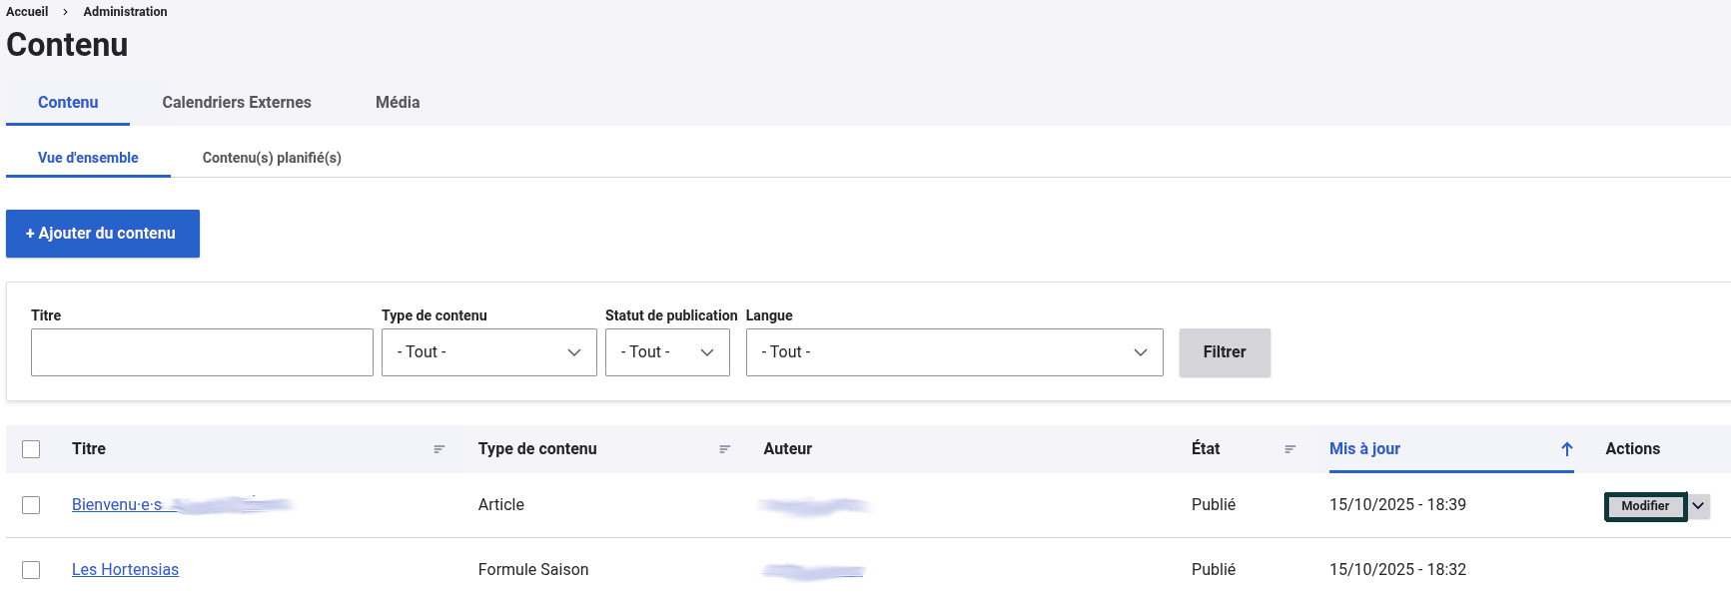Viewport: 1731px width, 601px height.
Task: Check the box for the Bienvenu·e·s row
Action: (31, 505)
